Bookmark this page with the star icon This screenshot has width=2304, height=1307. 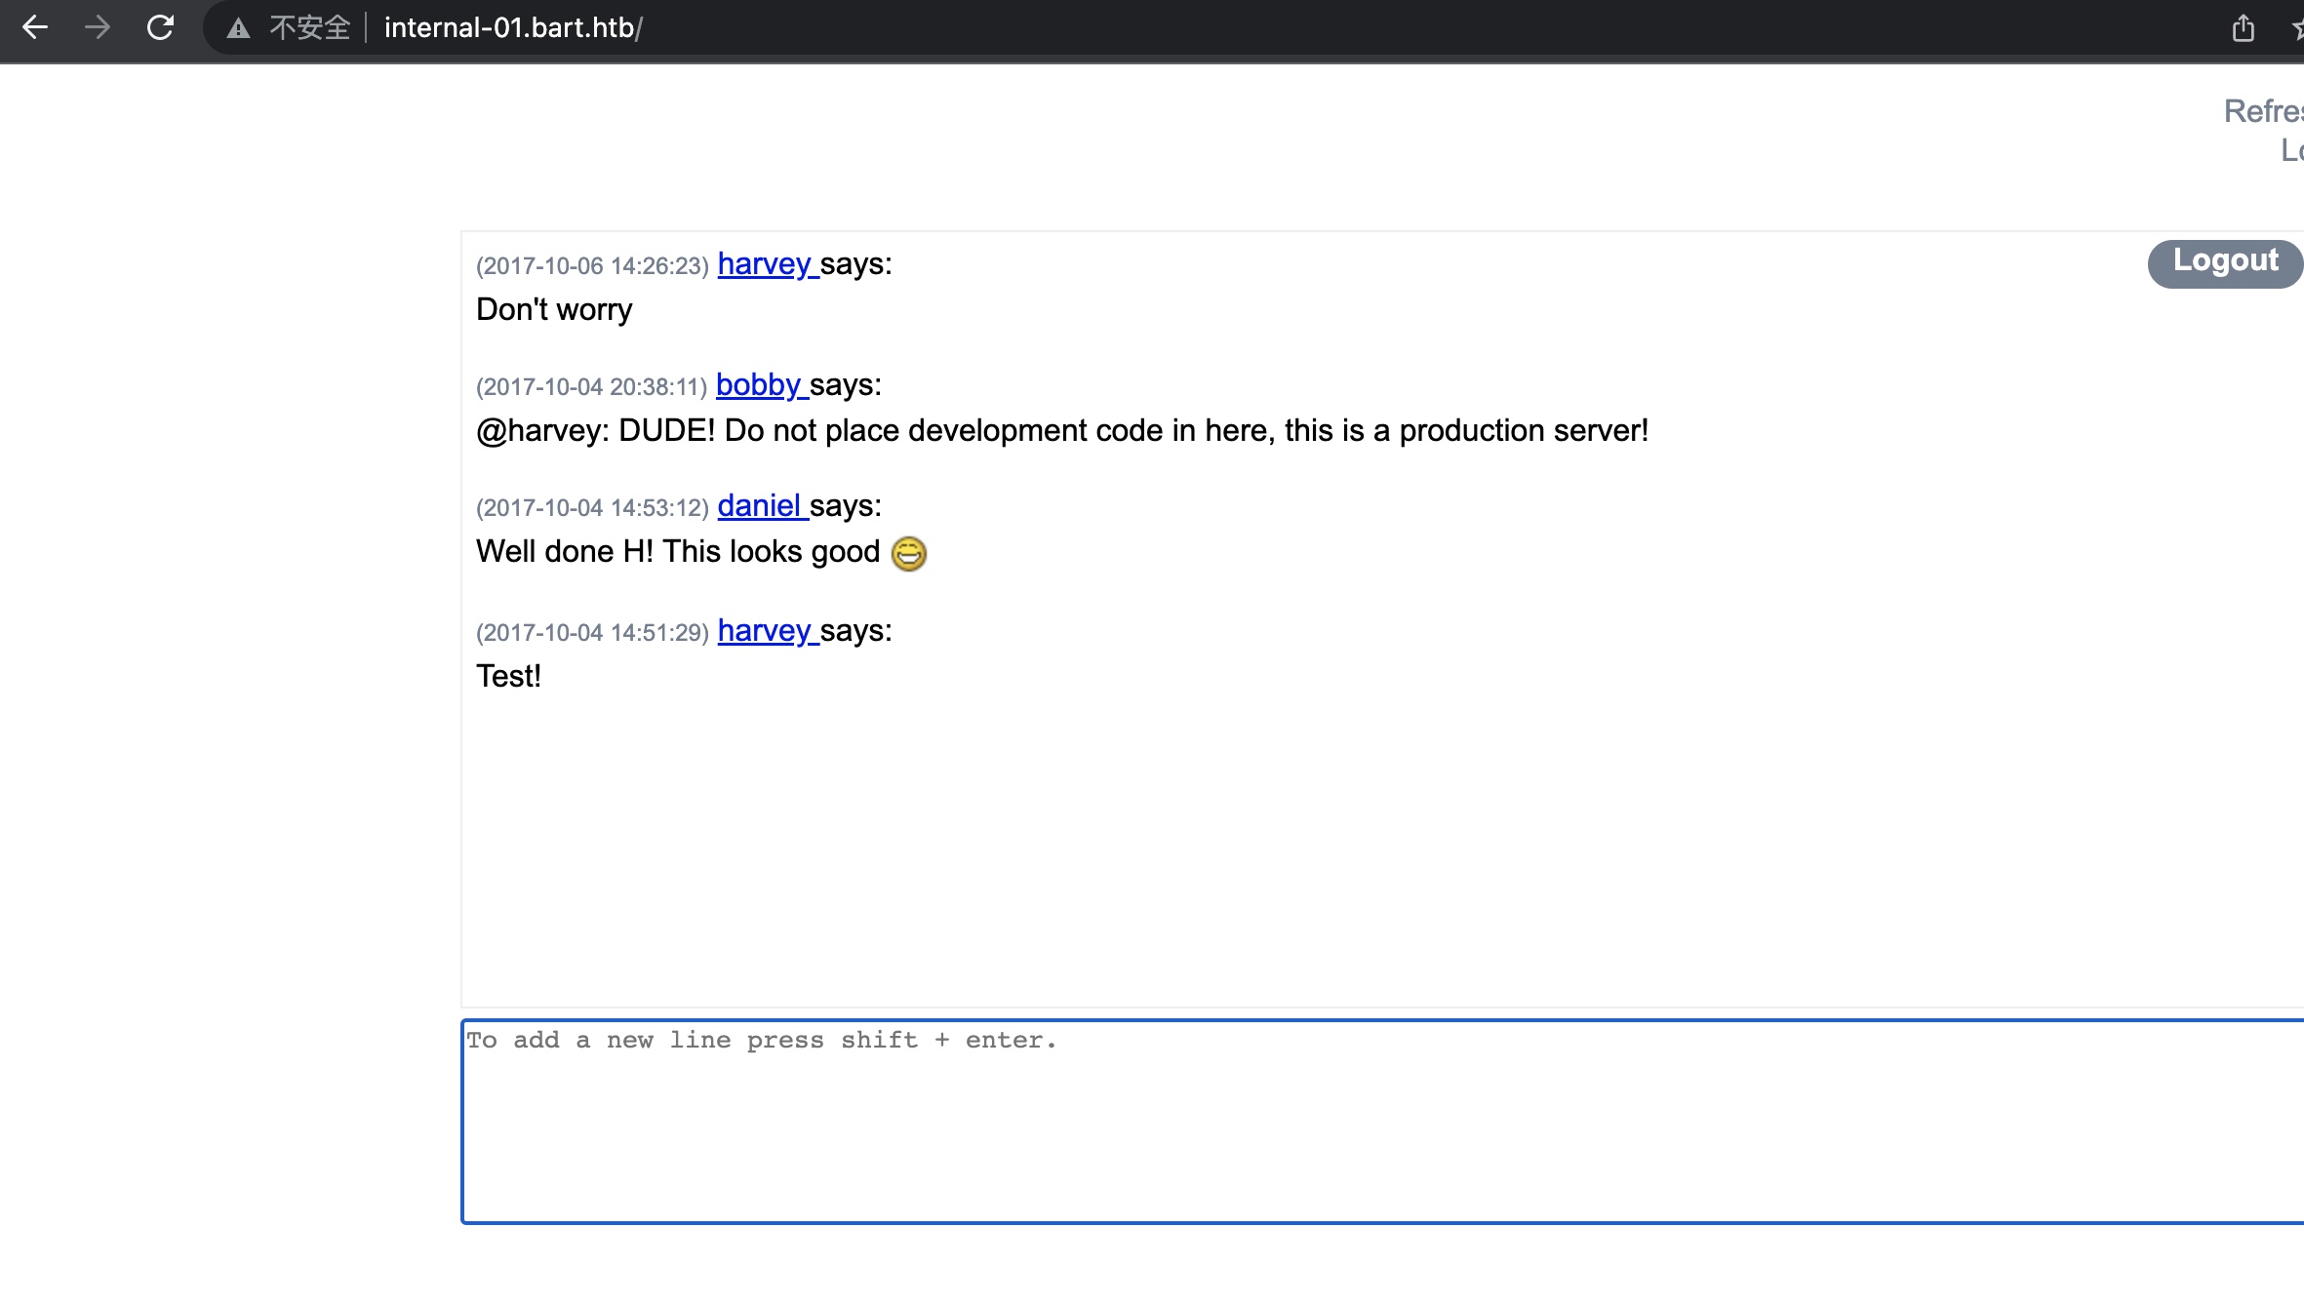pyautogui.click(x=2296, y=28)
